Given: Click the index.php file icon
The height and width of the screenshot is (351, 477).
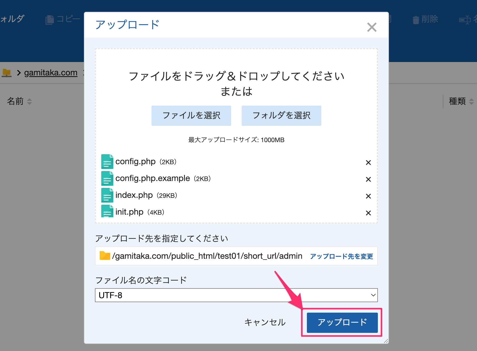Looking at the screenshot, I should (x=107, y=195).
